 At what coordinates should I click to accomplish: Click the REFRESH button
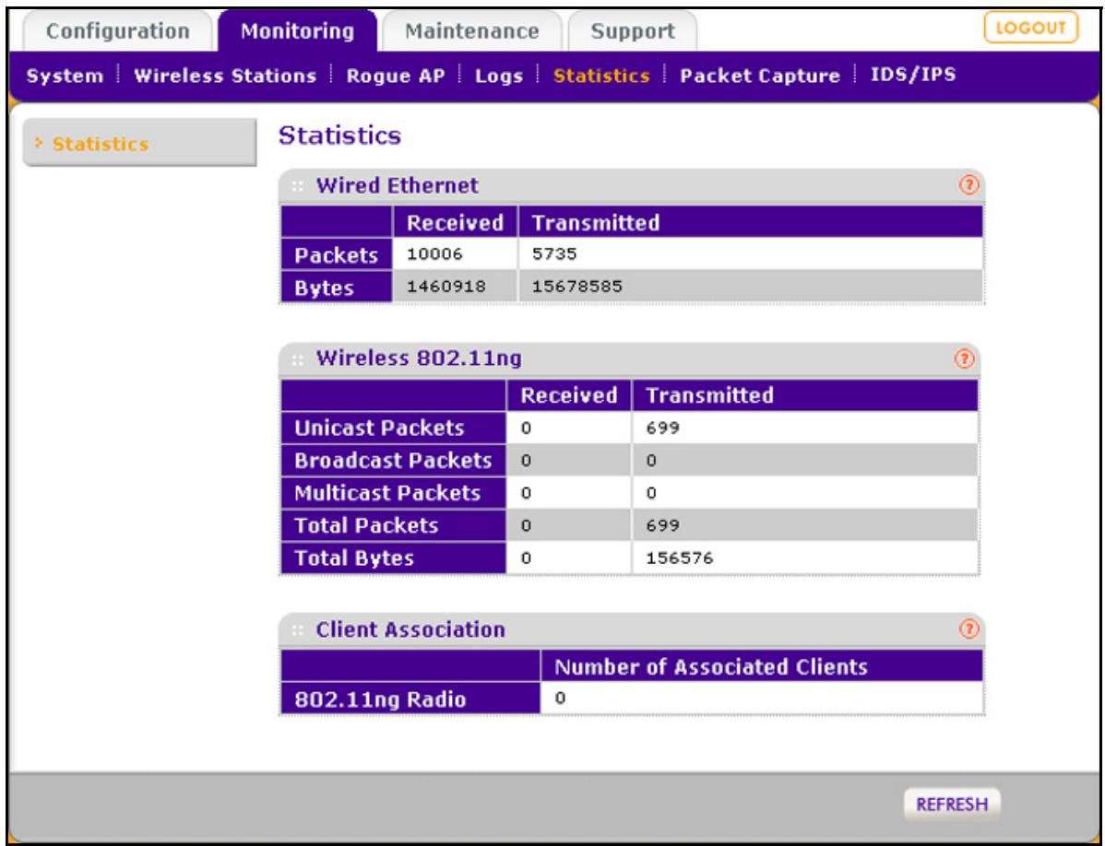tap(952, 805)
